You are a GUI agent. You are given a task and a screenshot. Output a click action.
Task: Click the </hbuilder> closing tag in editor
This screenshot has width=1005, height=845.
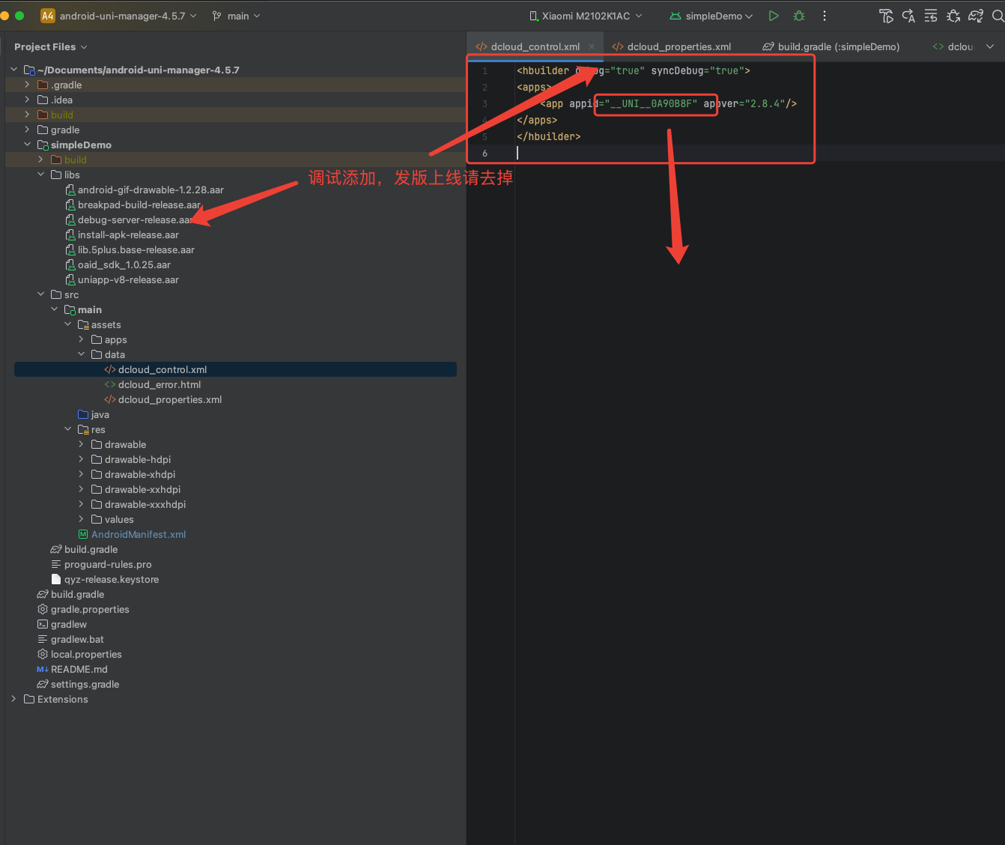click(548, 136)
